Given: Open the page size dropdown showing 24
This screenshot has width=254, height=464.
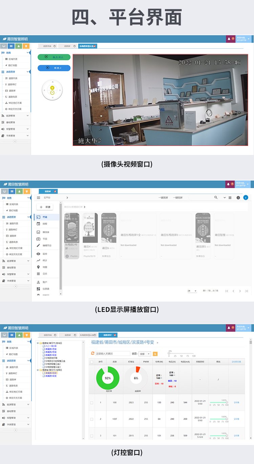Looking at the screenshot, I should pyautogui.click(x=192, y=291).
